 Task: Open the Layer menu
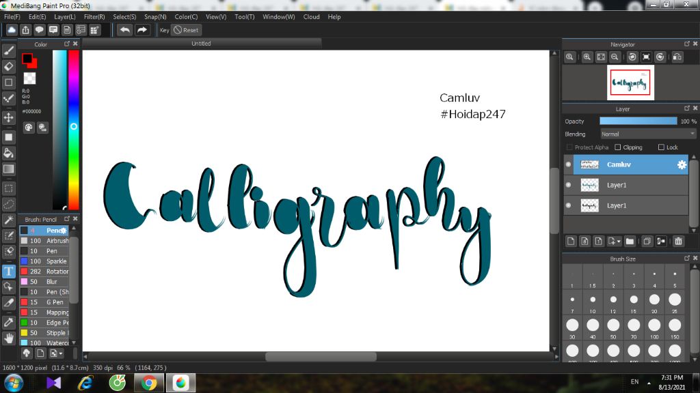[65, 17]
